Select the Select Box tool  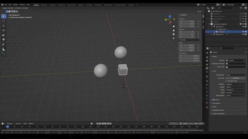point(3,16)
